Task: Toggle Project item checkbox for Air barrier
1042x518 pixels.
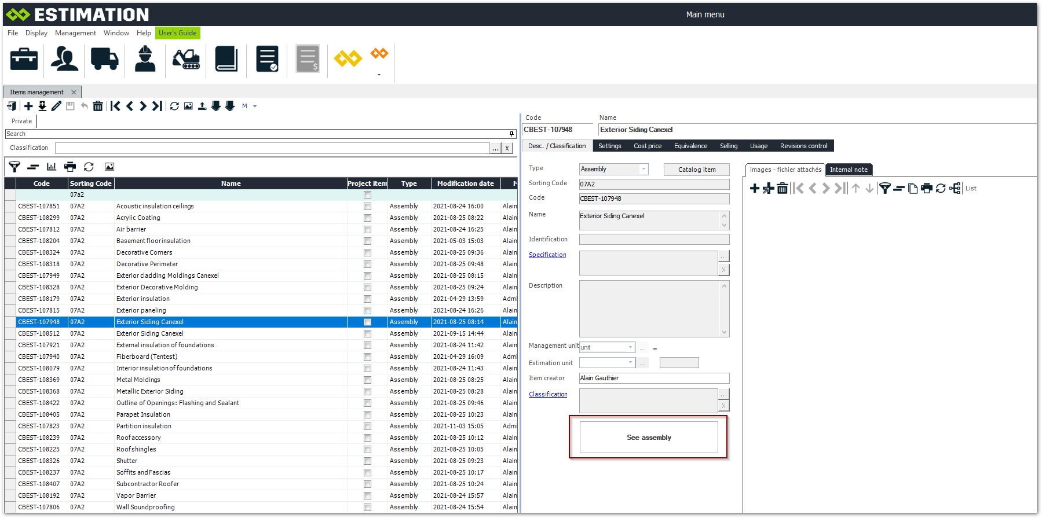Action: coord(367,229)
